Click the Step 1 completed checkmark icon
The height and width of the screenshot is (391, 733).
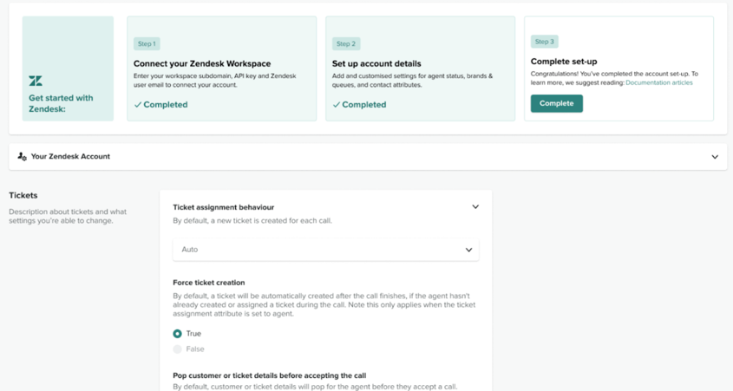pos(138,105)
